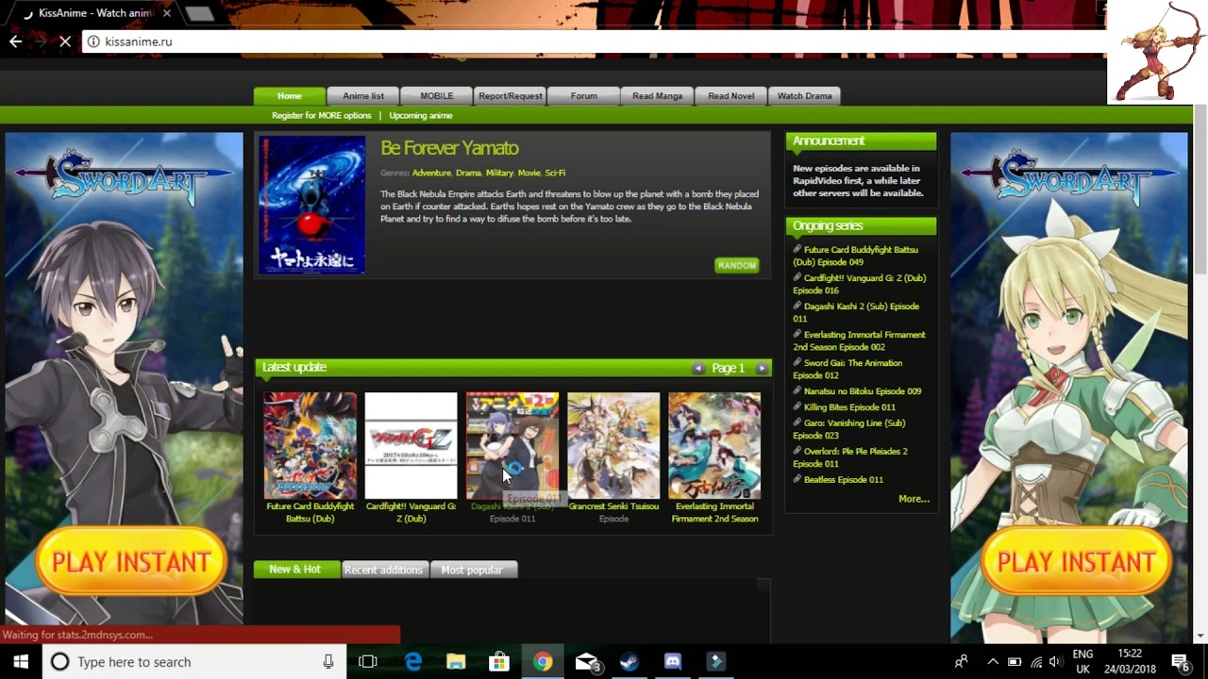Screen dimensions: 1208x679
Task: Open Cardfight!! Vanguard G: Z thumbnail
Action: [x=411, y=445]
